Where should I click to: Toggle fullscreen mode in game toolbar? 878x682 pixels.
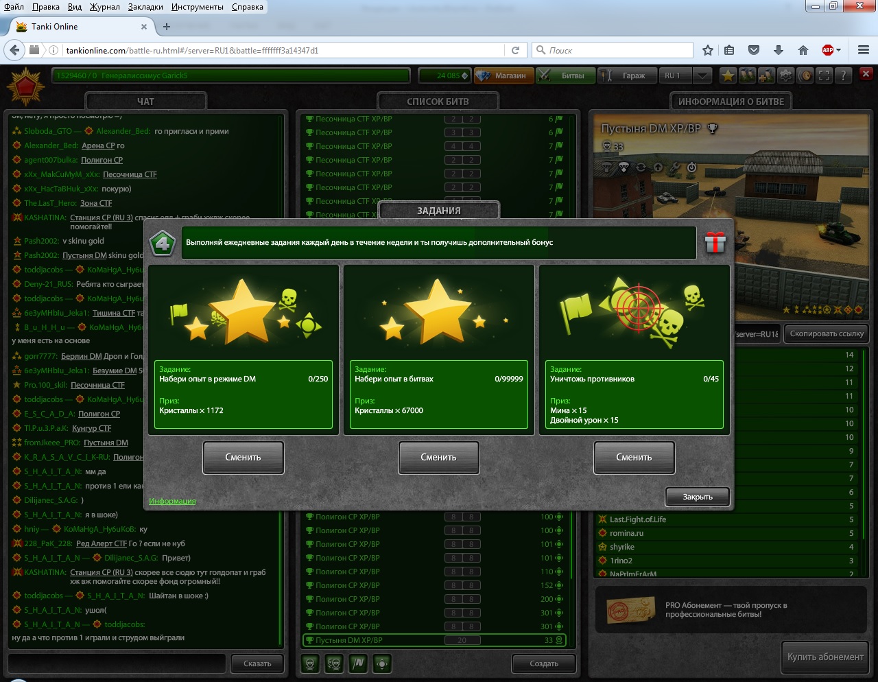click(824, 75)
